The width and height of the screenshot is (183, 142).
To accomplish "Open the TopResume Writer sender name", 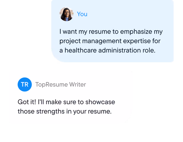I will (61, 84).
